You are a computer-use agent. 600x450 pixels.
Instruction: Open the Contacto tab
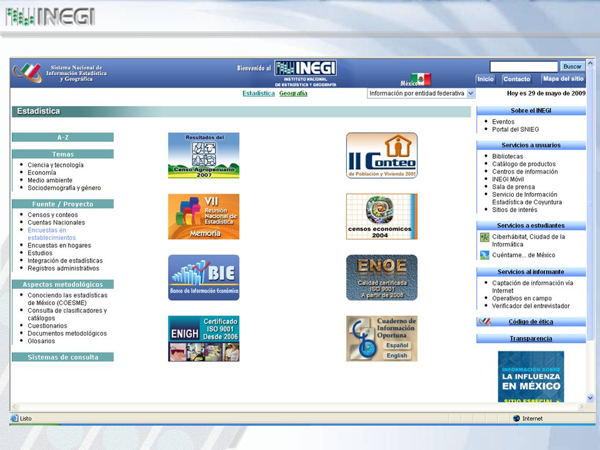point(517,79)
